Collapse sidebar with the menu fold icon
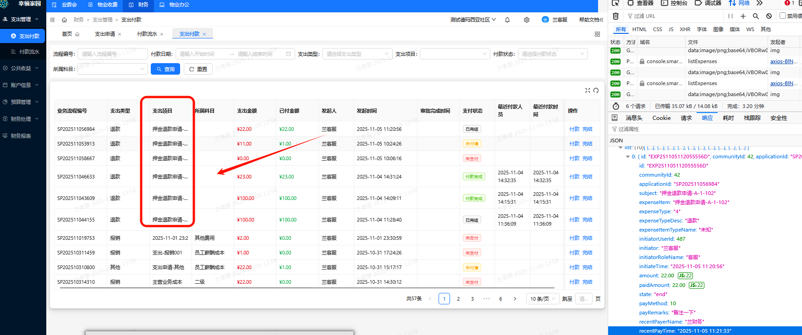 click(52, 20)
